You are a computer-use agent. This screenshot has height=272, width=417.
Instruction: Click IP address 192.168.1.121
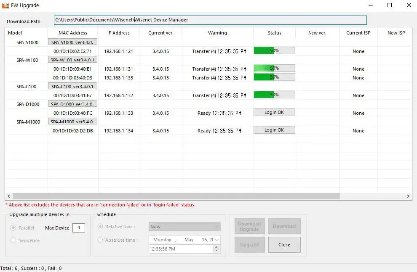119,51
